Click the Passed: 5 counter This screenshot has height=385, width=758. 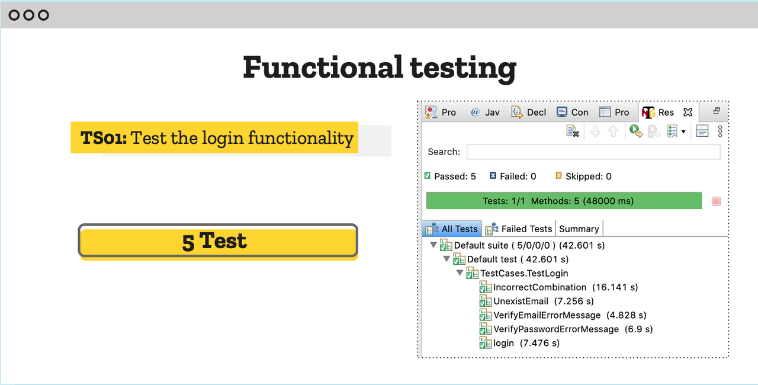(x=450, y=177)
